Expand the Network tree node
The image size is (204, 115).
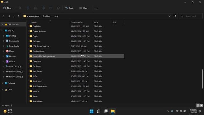coord(2,83)
